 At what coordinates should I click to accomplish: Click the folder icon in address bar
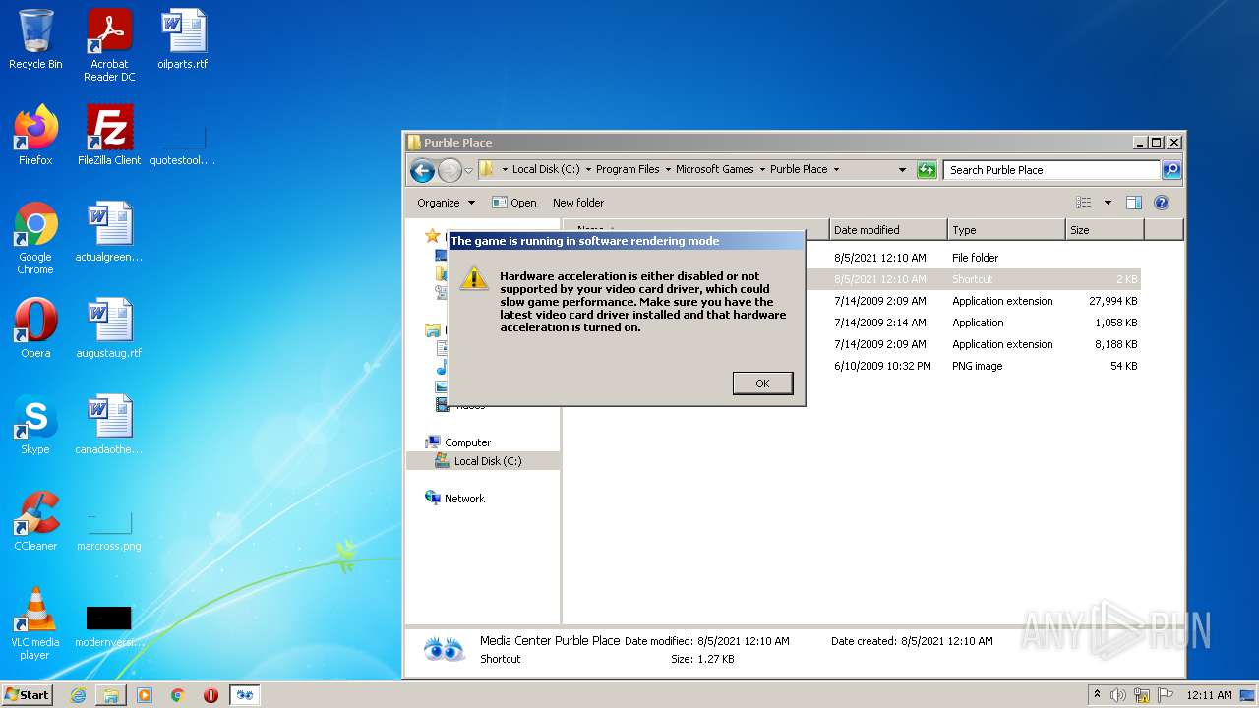(486, 169)
